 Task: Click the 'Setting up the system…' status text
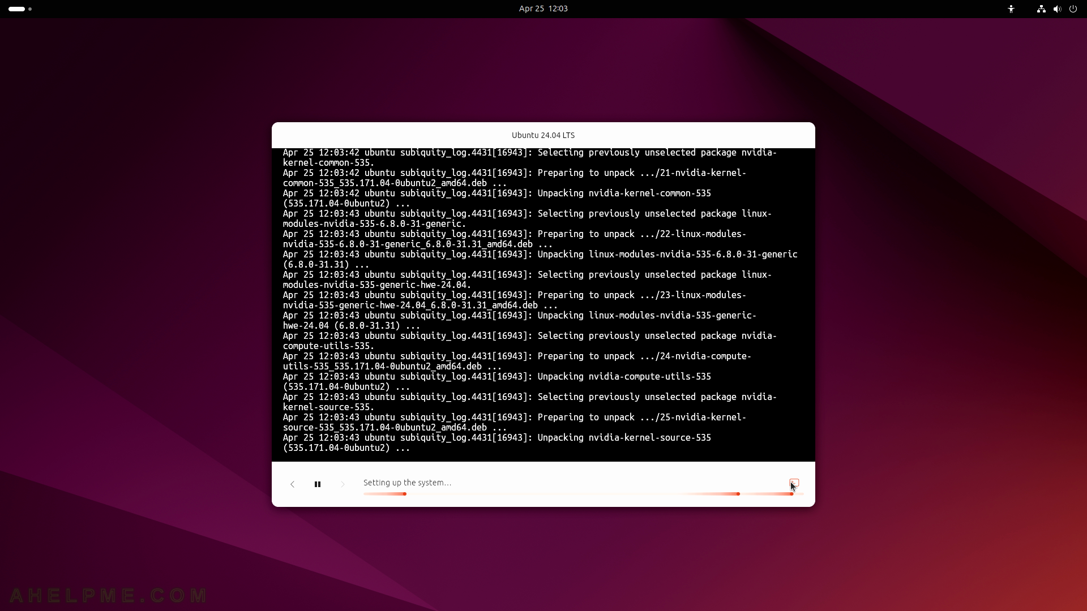pos(407,483)
